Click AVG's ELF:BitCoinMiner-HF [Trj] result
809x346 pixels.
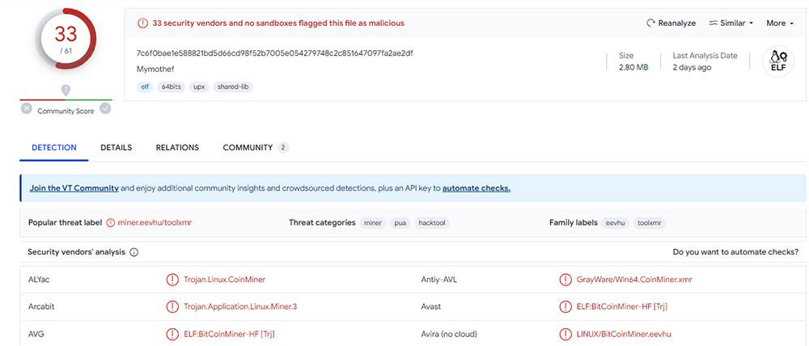pyautogui.click(x=229, y=334)
